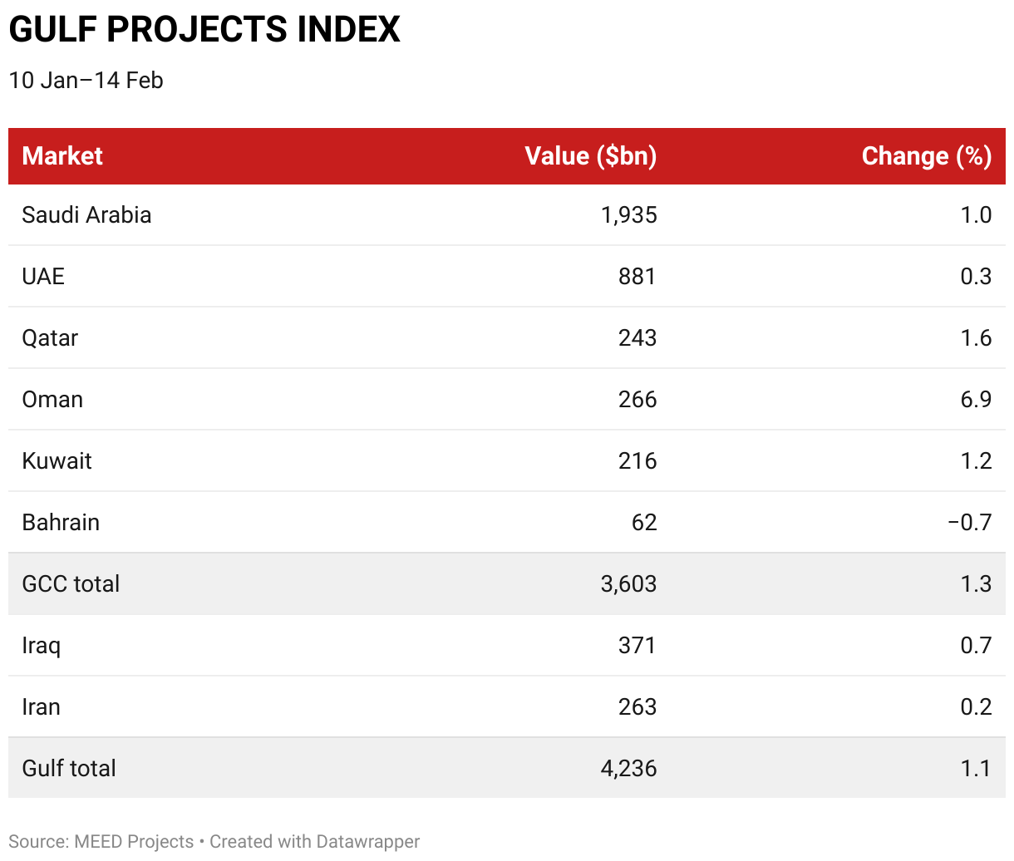Screen dimensions: 1014x861
Task: Click the GULF PROJECTS INDEX title
Action: 204,30
